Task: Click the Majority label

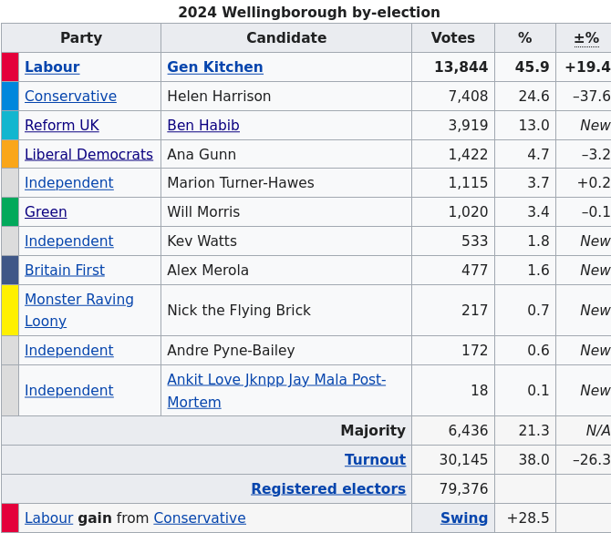Action: pyautogui.click(x=373, y=431)
